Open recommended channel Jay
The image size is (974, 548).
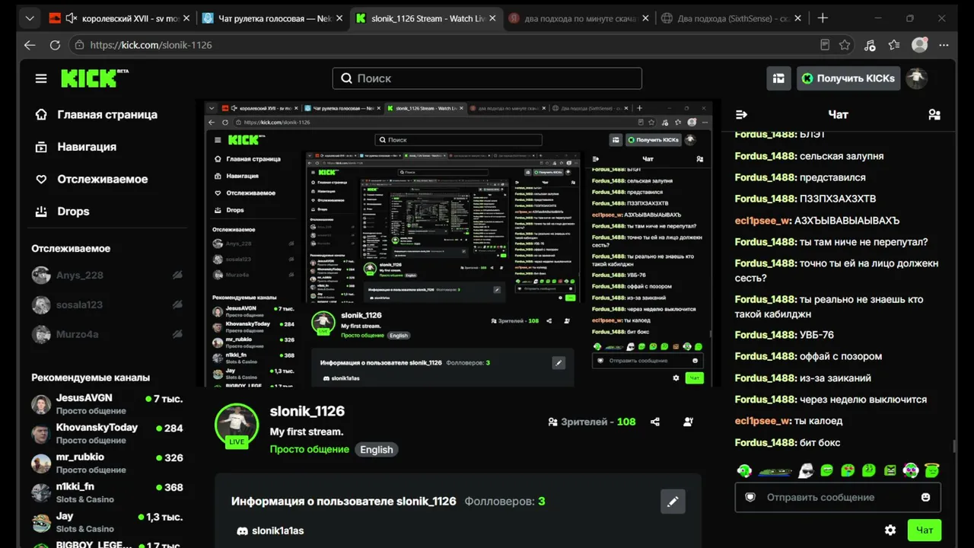click(107, 523)
